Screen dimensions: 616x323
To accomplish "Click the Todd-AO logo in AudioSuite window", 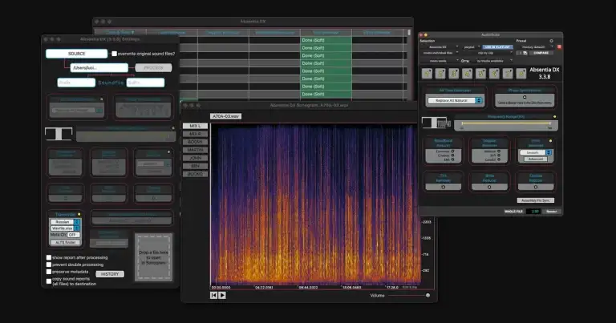I will pyautogui.click(x=436, y=123).
